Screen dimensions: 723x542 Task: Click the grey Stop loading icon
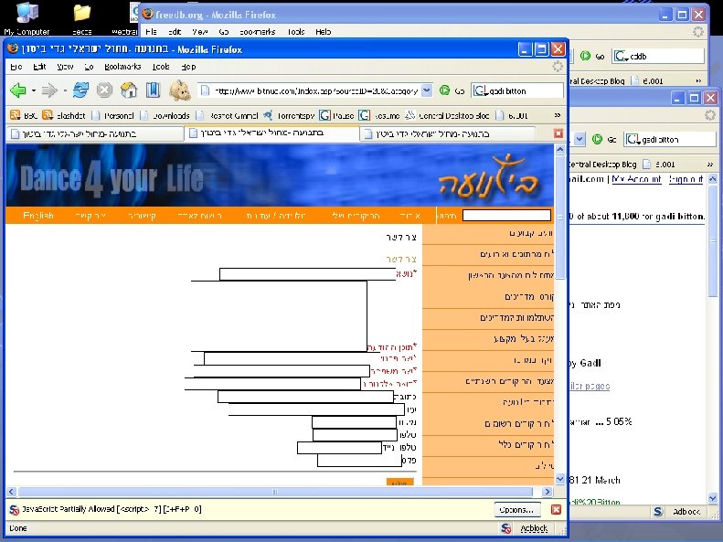click(104, 90)
